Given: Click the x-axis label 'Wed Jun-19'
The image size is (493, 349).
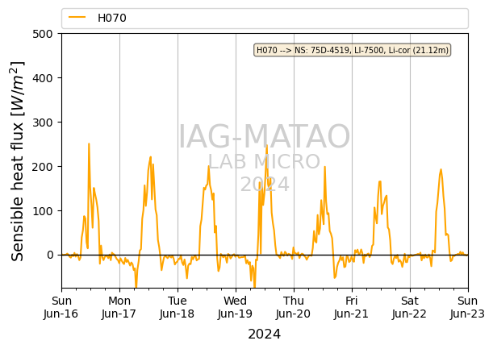Looking at the screenshot, I should (235, 307).
